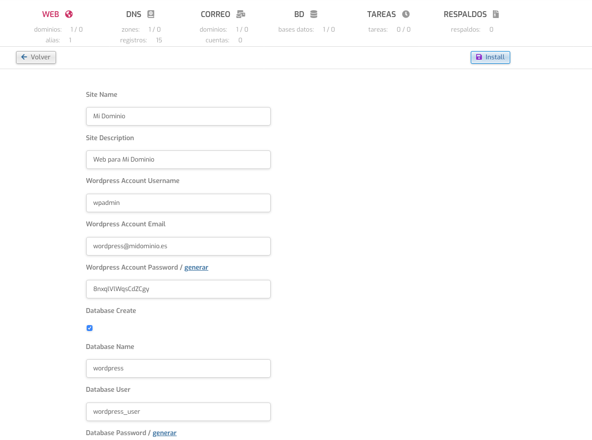Click the 'bases datos: 1 / 0' stat
Screen dimensions: 592x440
(307, 30)
